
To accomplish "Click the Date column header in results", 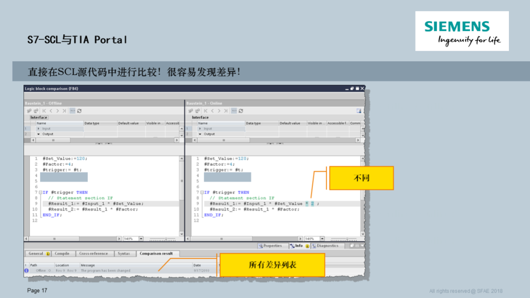I will (x=205, y=265).
